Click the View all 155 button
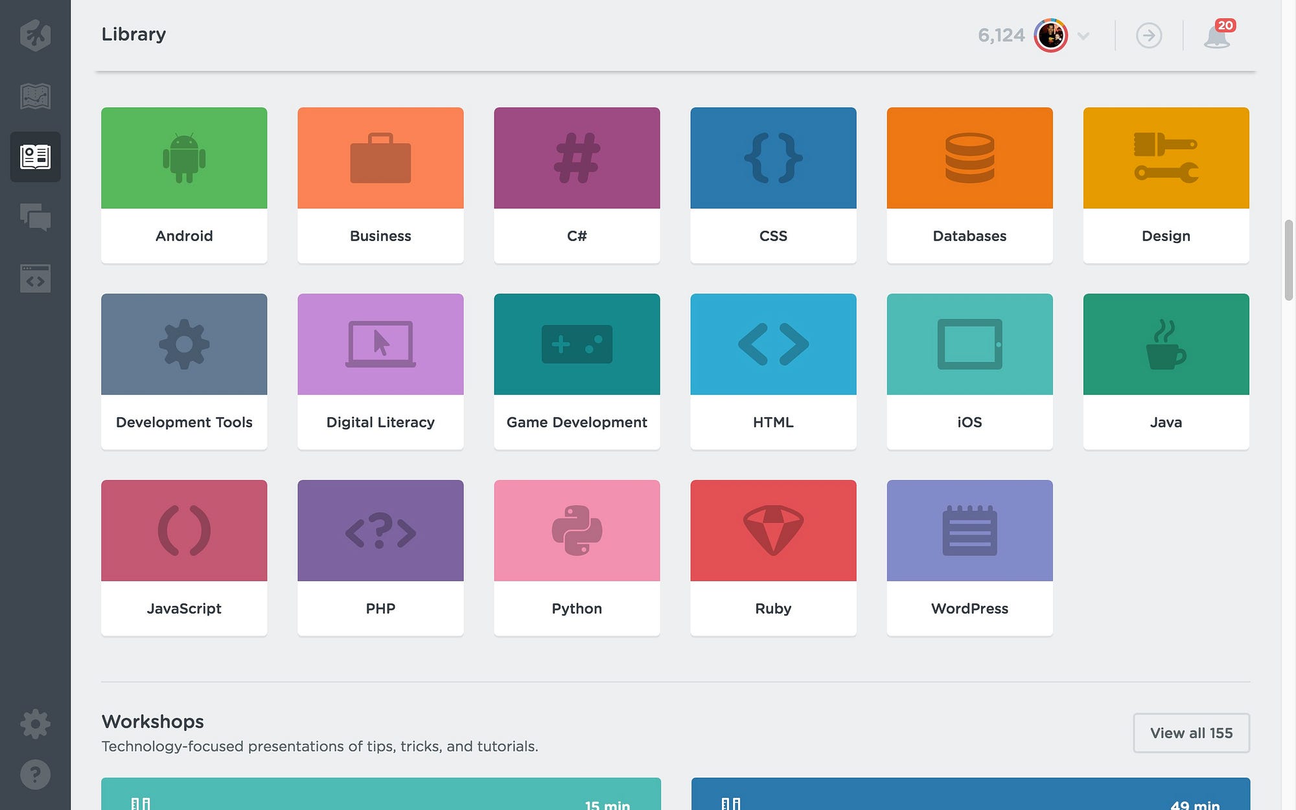 tap(1191, 733)
